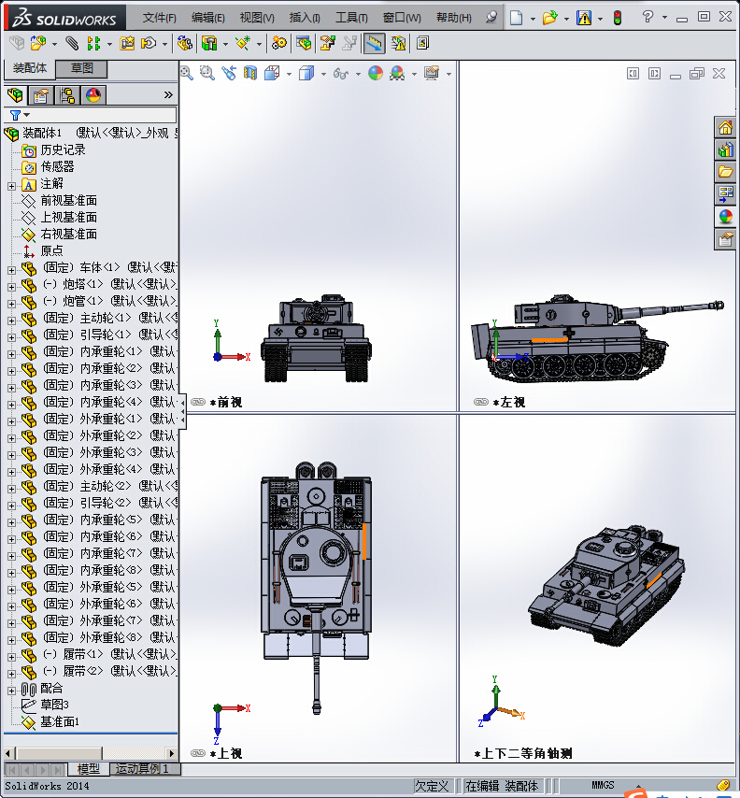Open the 编辑(E) menu

click(x=208, y=18)
